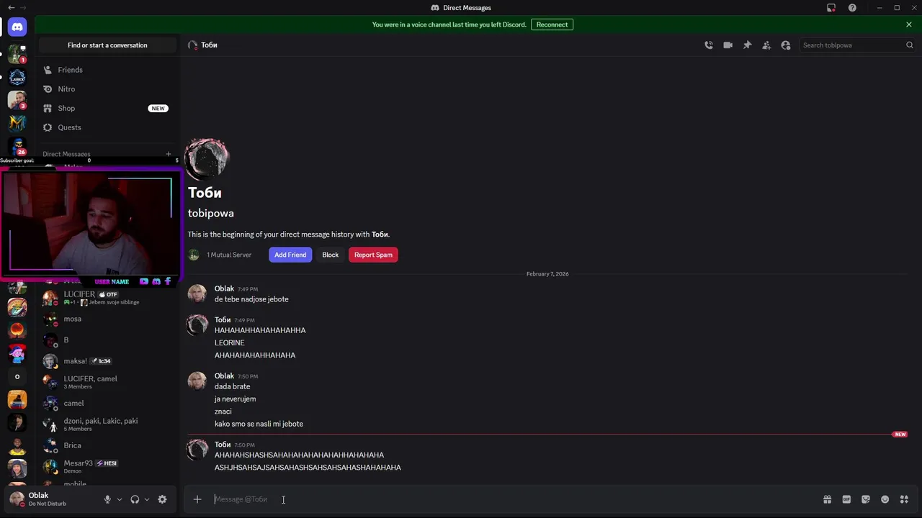
Task: Expand headphone output options arrow
Action: [147, 499]
